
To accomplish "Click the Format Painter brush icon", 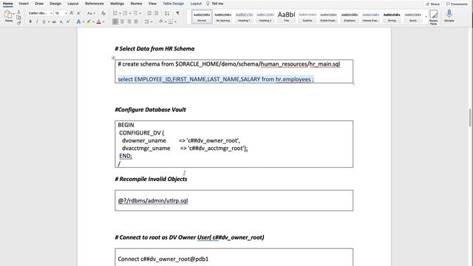I will click(18, 23).
